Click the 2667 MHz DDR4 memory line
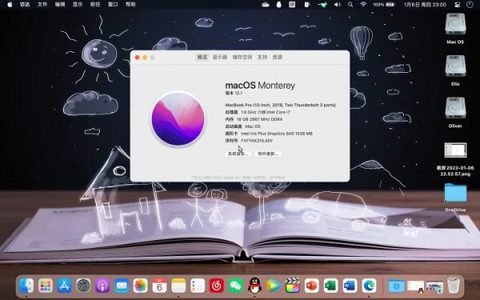 coord(254,119)
